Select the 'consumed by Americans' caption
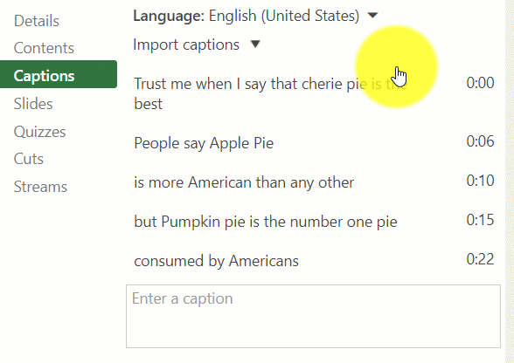Screen dimensions: 514x363 [217, 261]
